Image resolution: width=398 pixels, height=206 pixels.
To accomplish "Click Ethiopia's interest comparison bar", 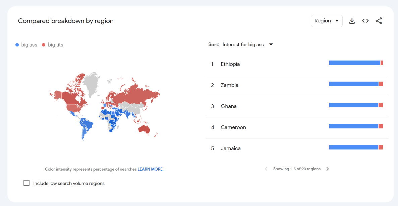I will [356, 63].
